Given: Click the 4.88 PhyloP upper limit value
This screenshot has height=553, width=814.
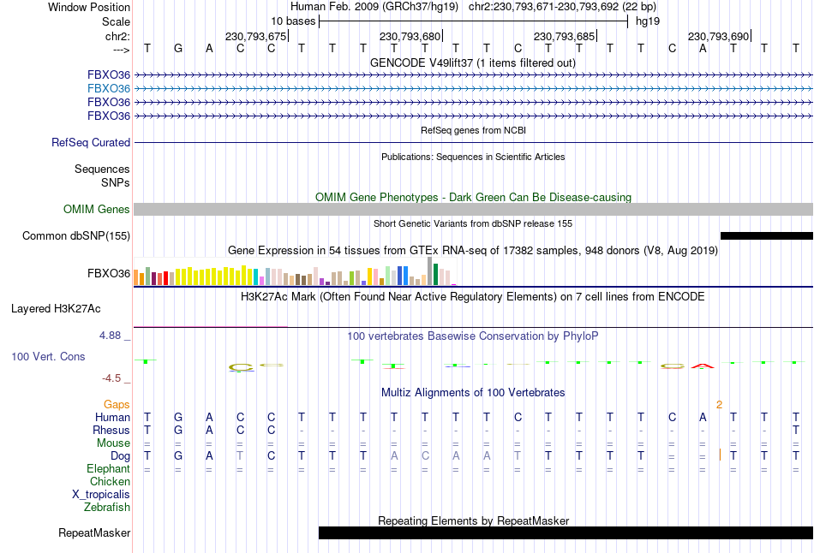Looking at the screenshot, I should [110, 336].
